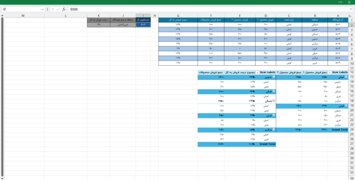Select the 100% total cell in row 27
This screenshot has height=180, width=355.
240,144
